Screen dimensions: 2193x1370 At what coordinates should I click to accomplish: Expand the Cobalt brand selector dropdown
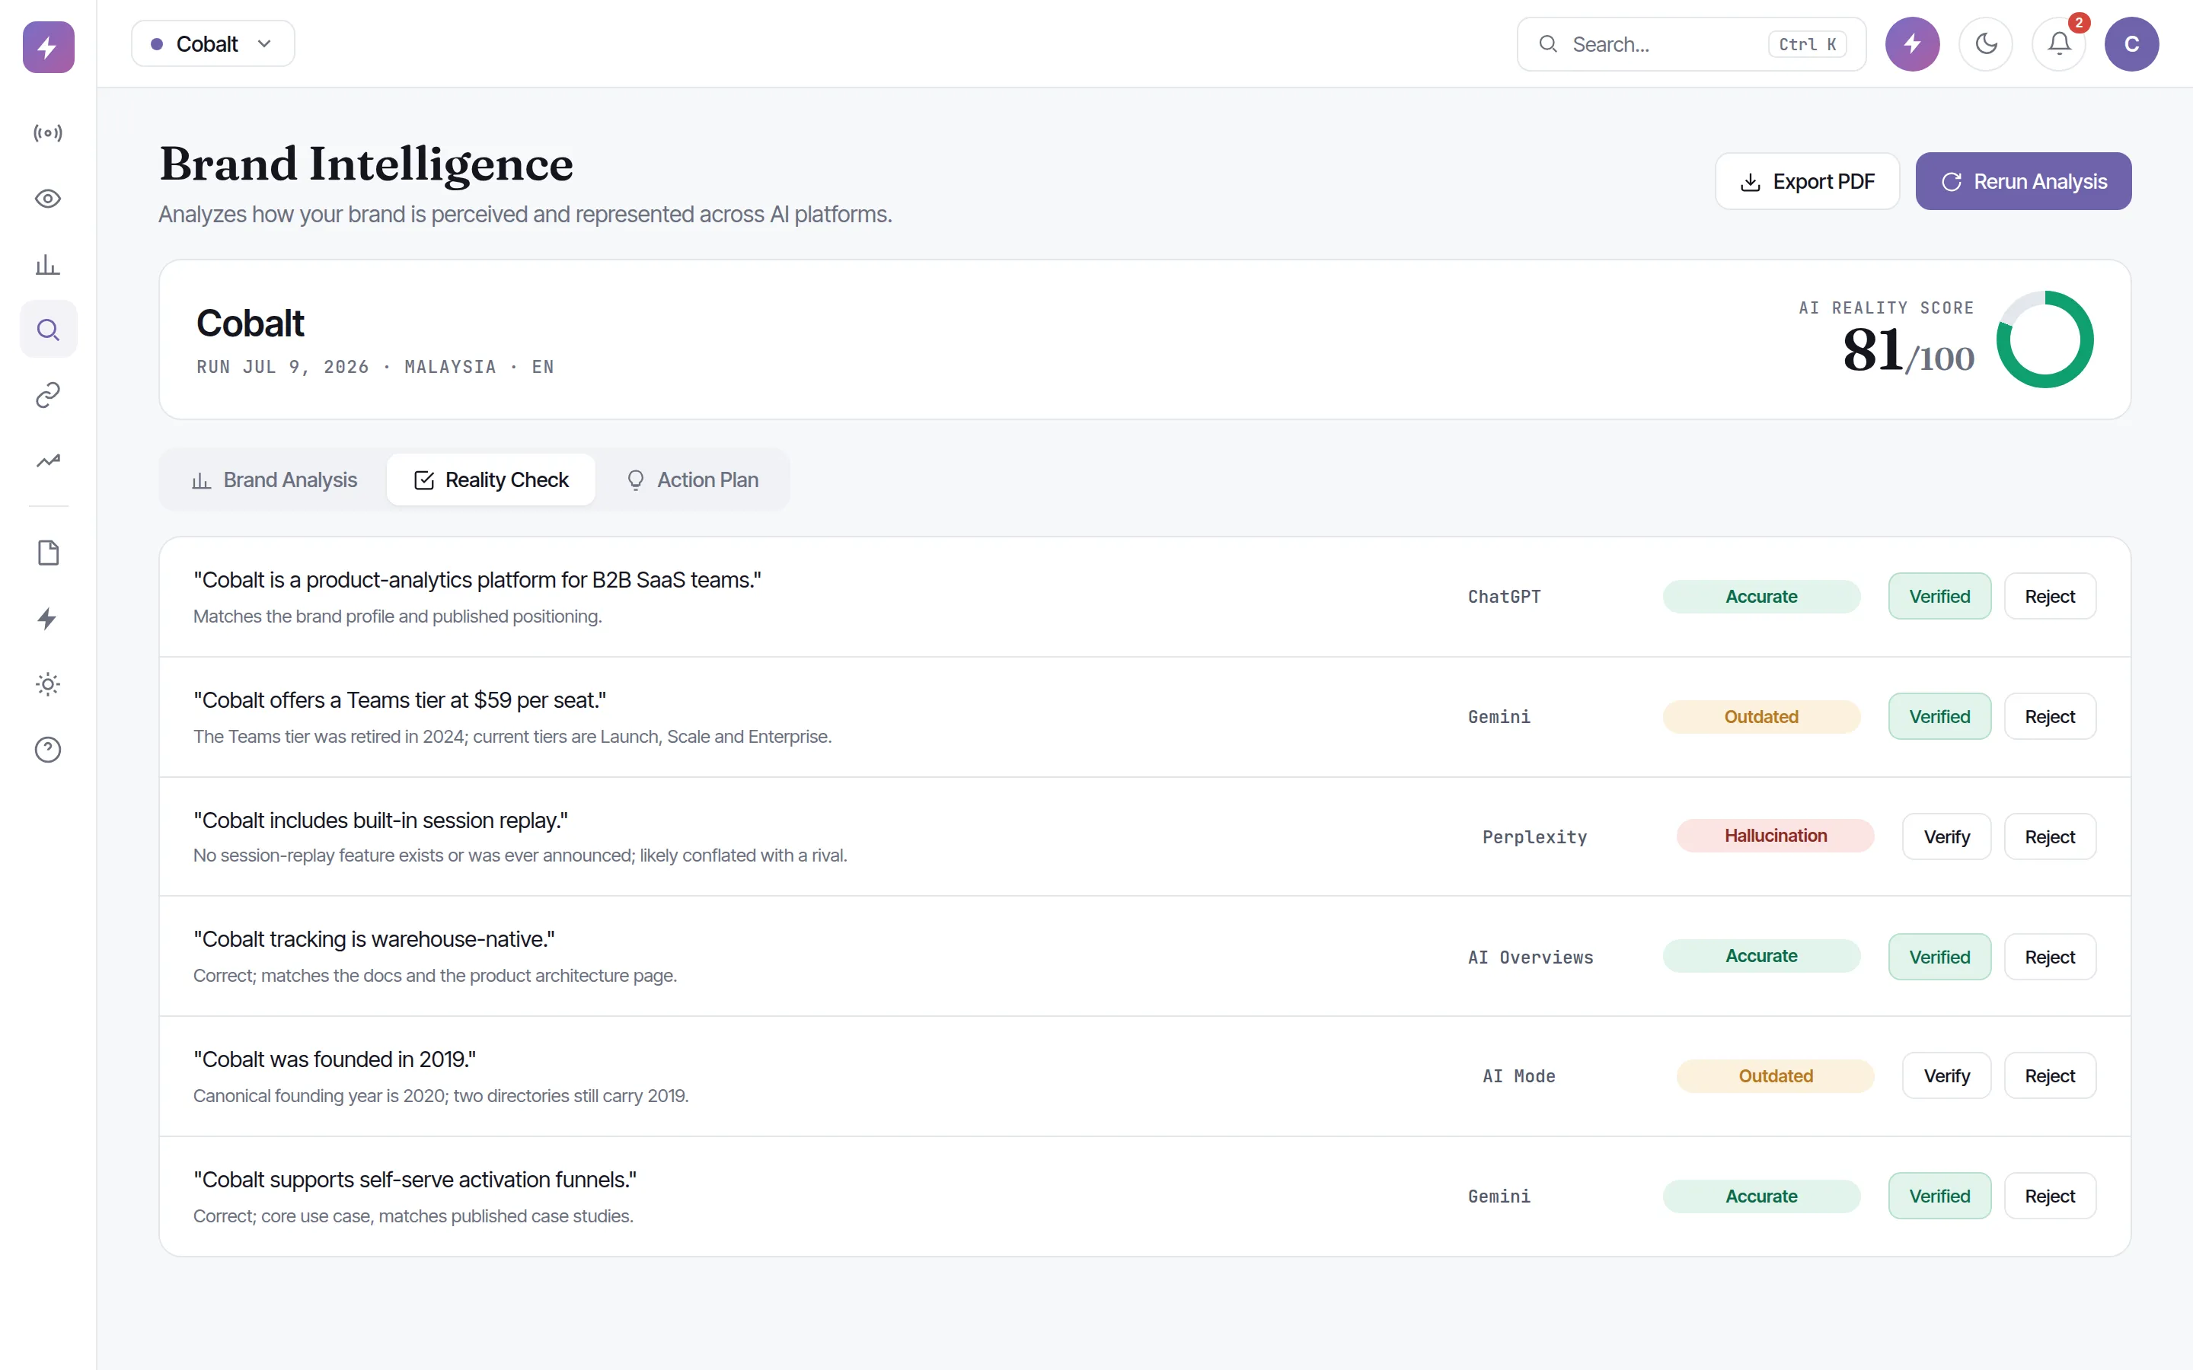point(213,43)
